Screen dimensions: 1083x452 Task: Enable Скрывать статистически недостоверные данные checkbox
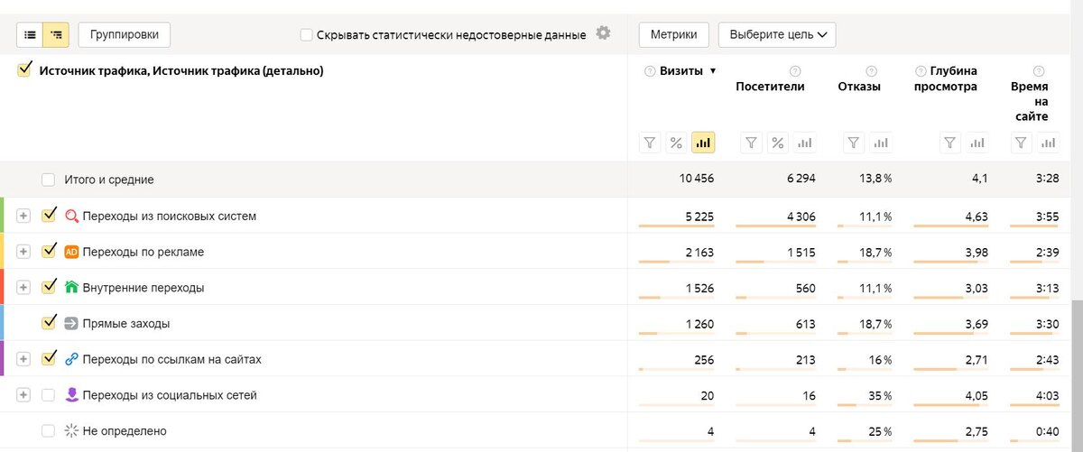click(x=307, y=35)
